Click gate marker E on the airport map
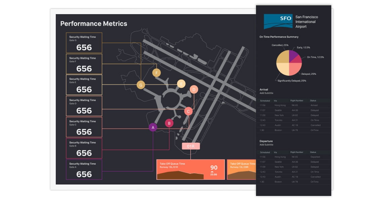 [181, 84]
